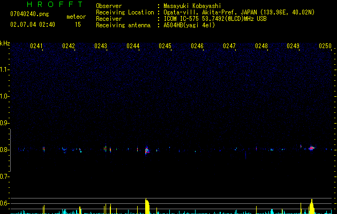
Task: Click the 0248 time marker
Action: (x=261, y=46)
